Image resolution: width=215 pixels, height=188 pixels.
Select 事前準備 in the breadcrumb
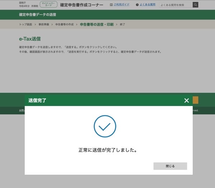43,24
